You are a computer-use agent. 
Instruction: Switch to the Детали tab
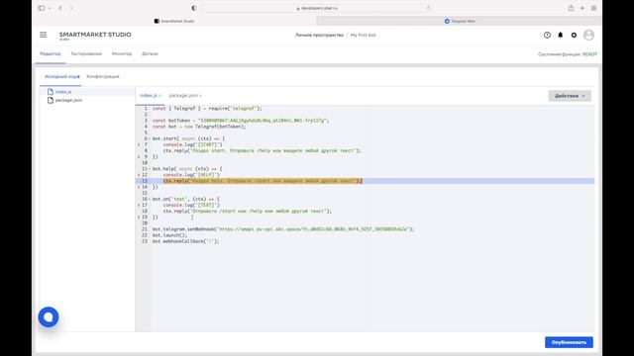[x=150, y=54]
